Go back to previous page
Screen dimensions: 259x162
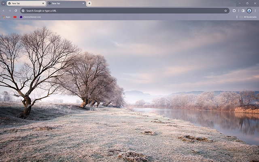4,11
